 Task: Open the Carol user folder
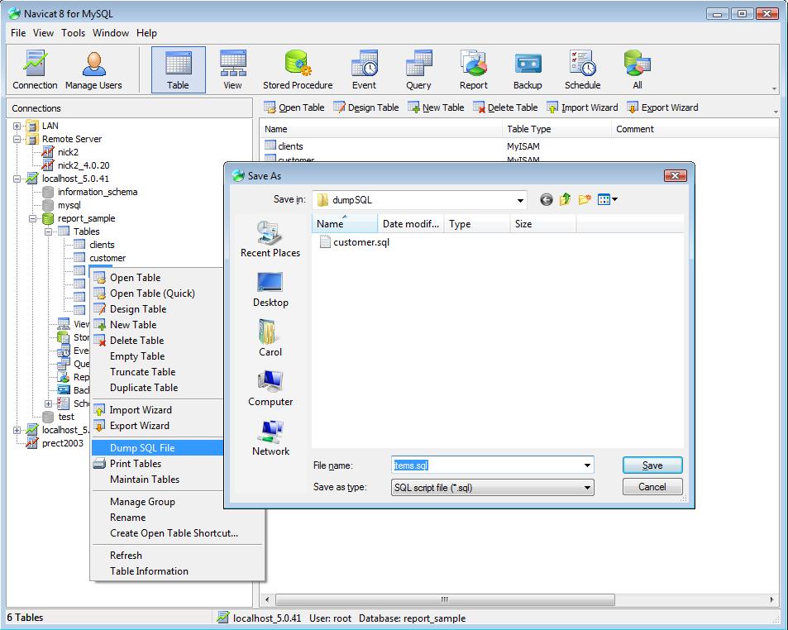tap(270, 338)
